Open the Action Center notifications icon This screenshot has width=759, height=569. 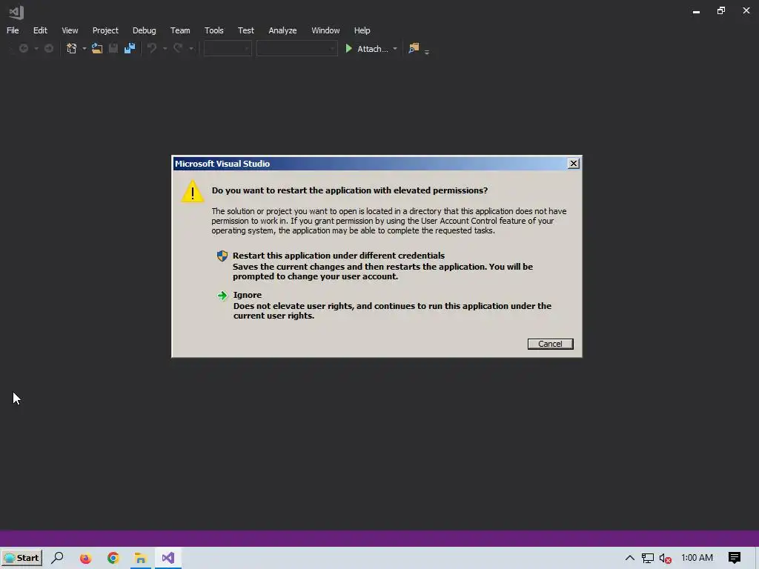735,558
